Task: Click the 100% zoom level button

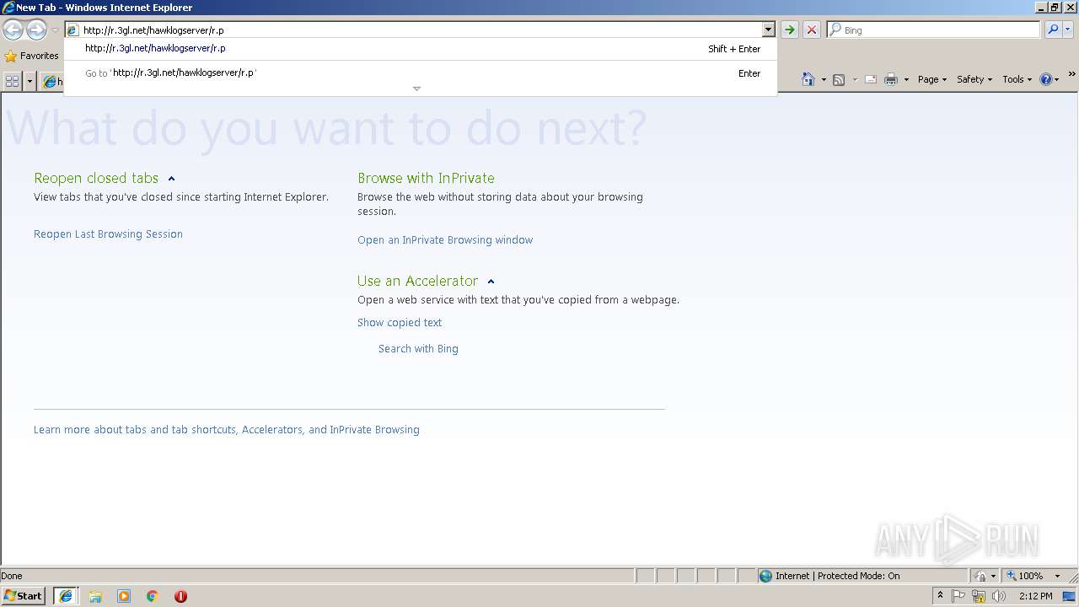Action: point(1024,576)
